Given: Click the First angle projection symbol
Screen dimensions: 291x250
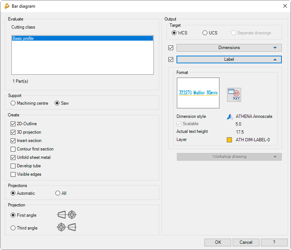Looking at the screenshot, I should (x=67, y=215).
